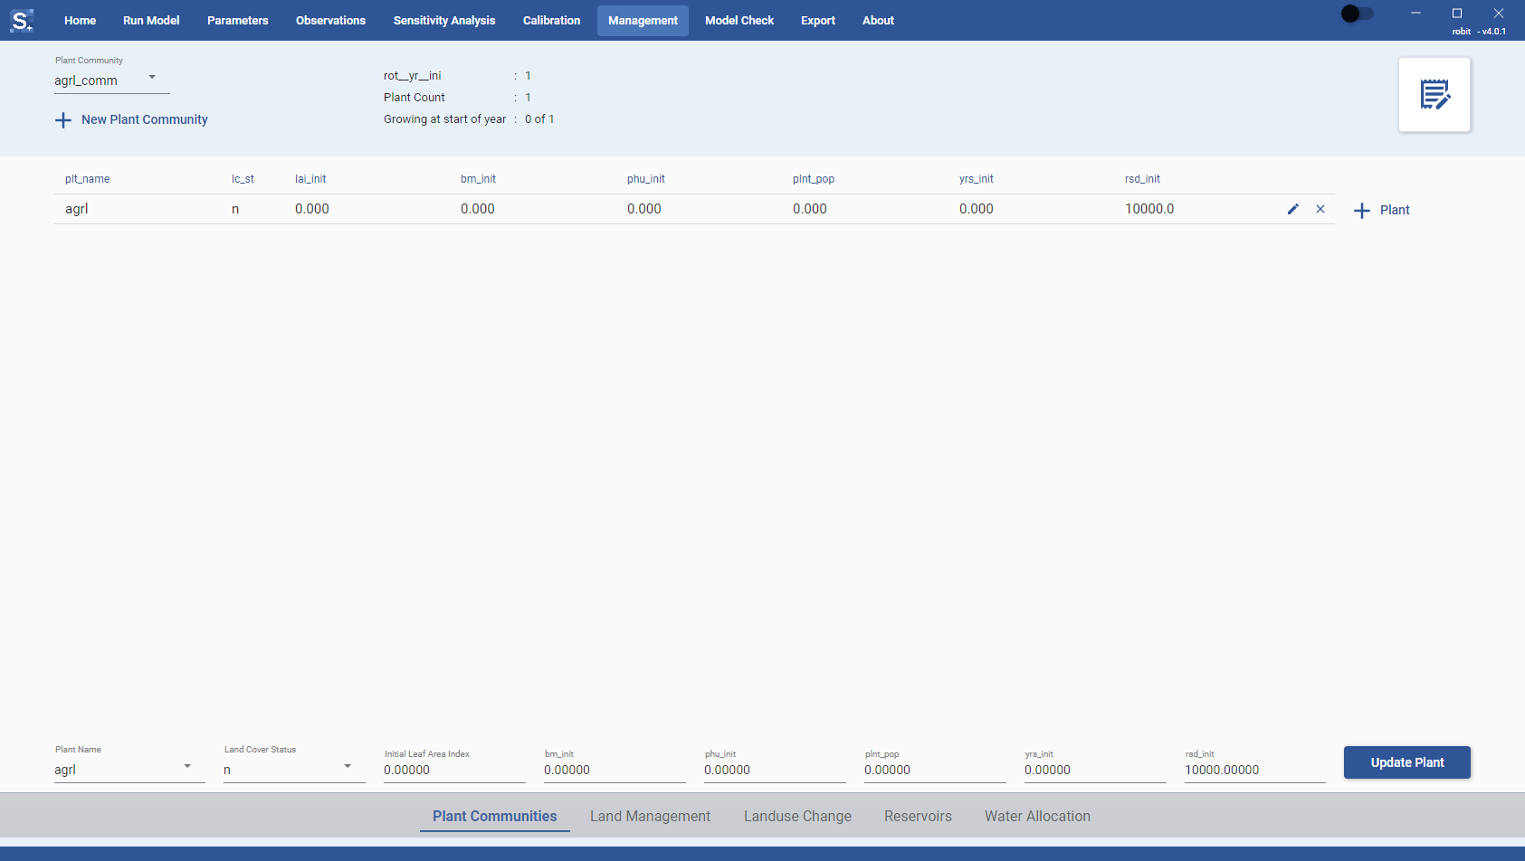Focus the plnt_pop input field
Screen dimensions: 1525x861
[935, 770]
